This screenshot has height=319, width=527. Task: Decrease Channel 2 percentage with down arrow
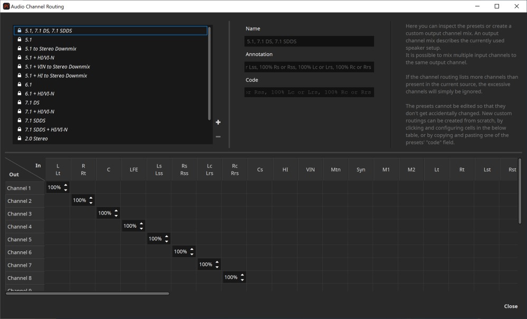pyautogui.click(x=91, y=203)
